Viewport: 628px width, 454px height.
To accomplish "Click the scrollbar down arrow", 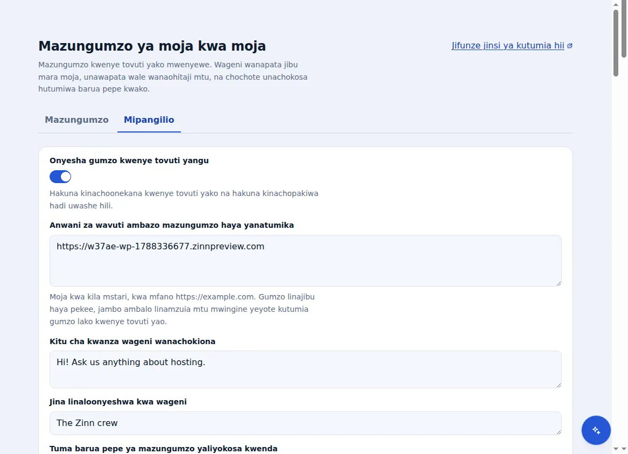I will (616, 449).
